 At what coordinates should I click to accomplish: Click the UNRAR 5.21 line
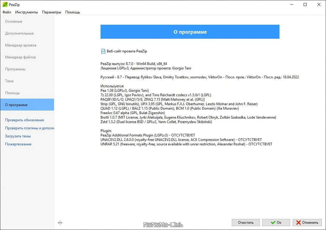tap(186, 144)
